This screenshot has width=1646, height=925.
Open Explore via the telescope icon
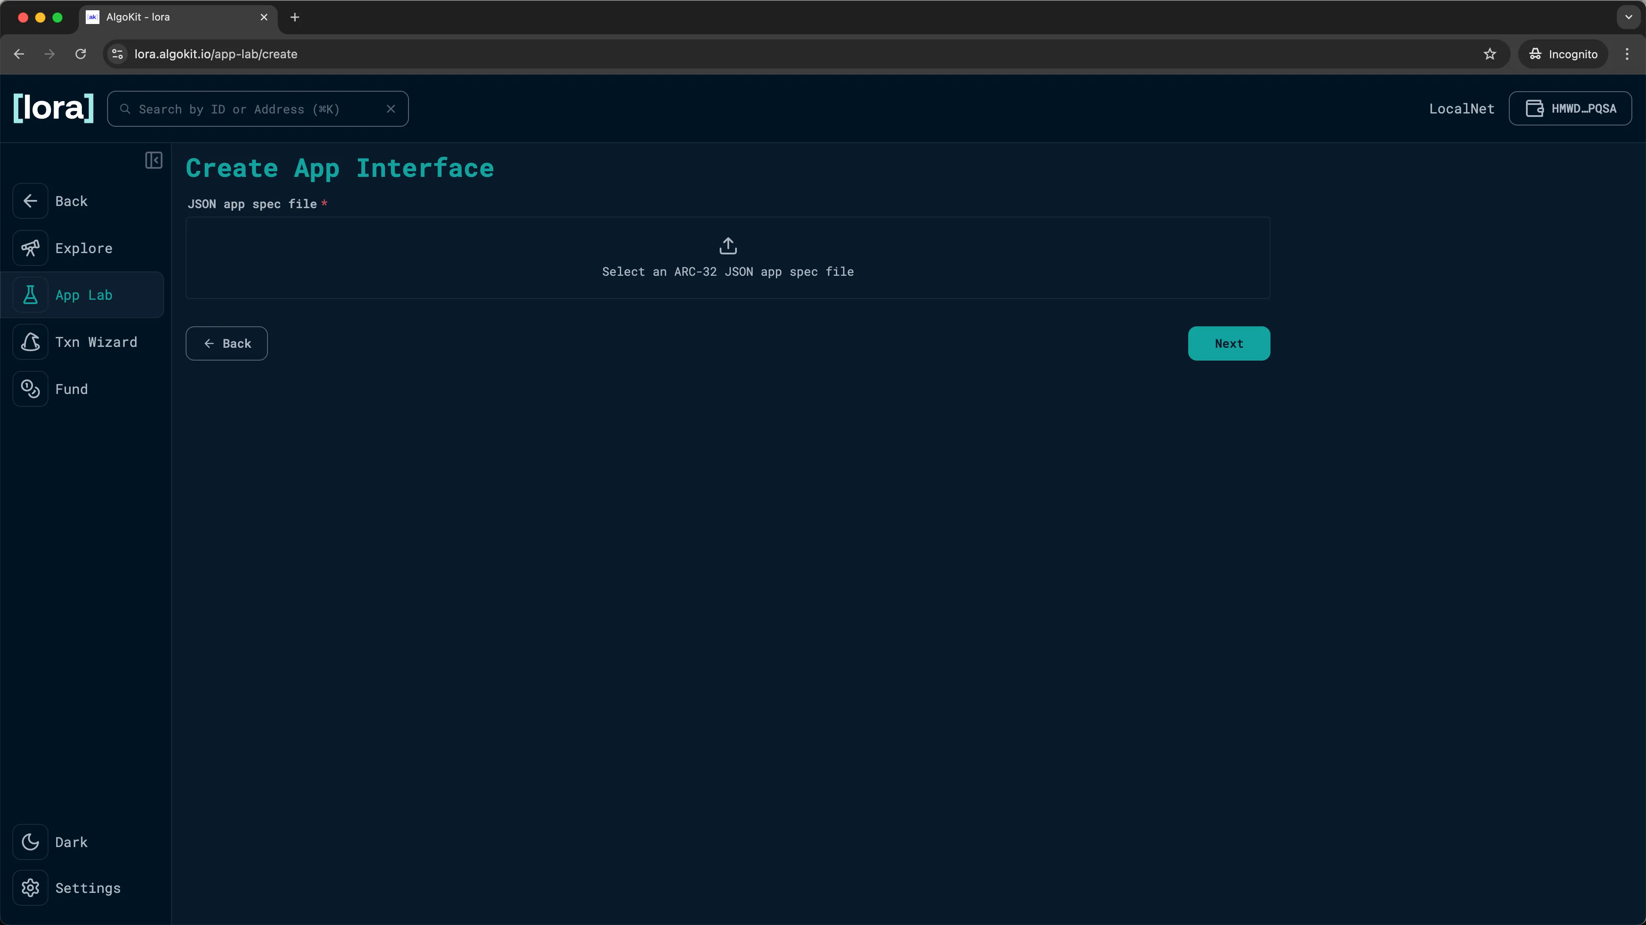[x=31, y=248]
